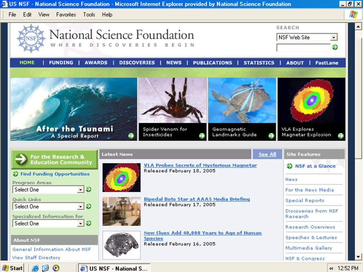
Task: Click See All latest news link
Action: click(x=267, y=154)
